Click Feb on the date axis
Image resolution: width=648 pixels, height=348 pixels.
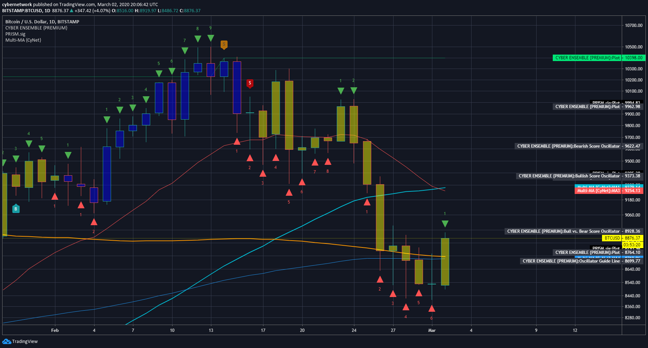(x=55, y=330)
